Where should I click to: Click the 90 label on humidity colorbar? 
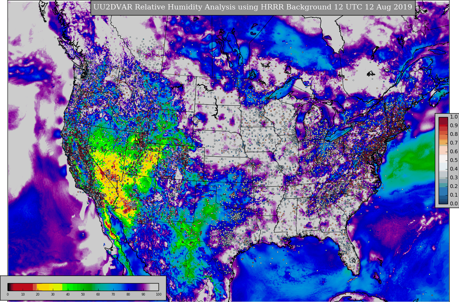(143, 294)
